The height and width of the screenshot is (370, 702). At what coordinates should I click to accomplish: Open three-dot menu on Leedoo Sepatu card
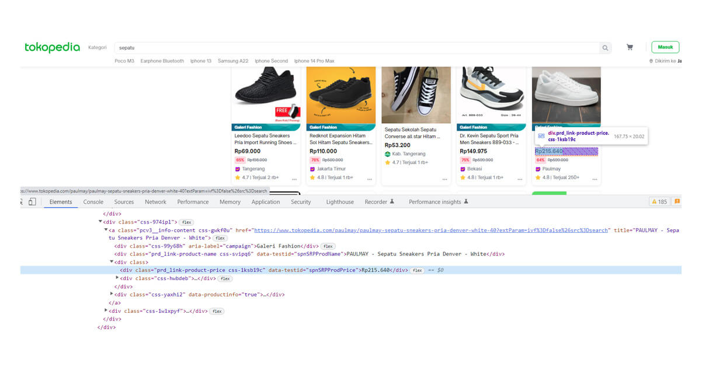click(x=294, y=179)
